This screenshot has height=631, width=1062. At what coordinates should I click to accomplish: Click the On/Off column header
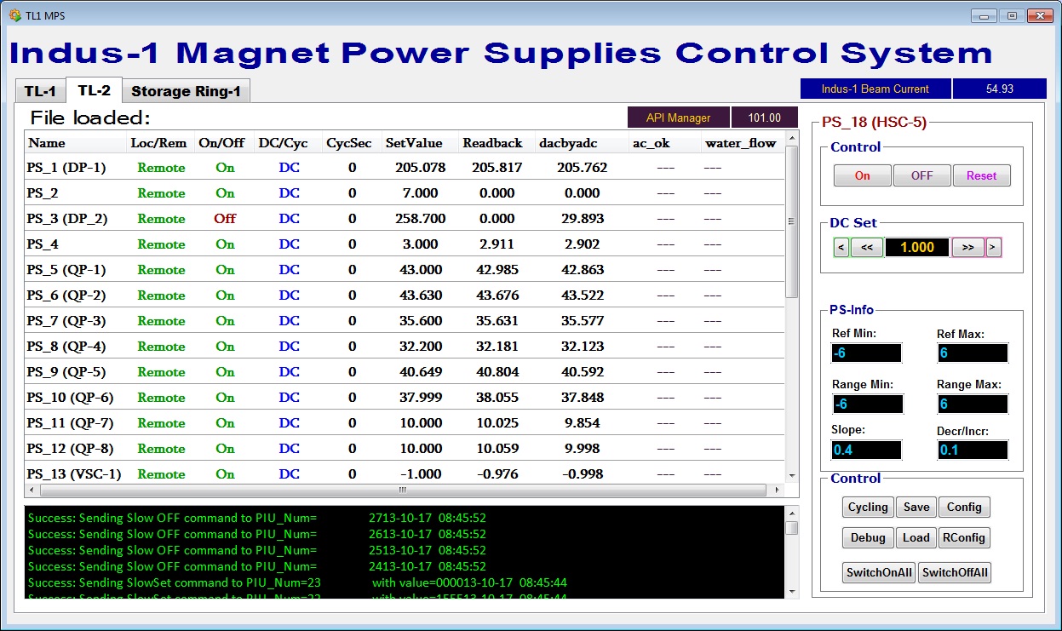coord(224,143)
